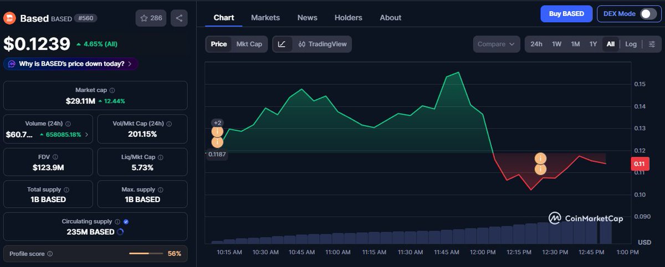Viewport: 665px width, 267px height.
Task: Open the share icon button
Action: coord(179,18)
